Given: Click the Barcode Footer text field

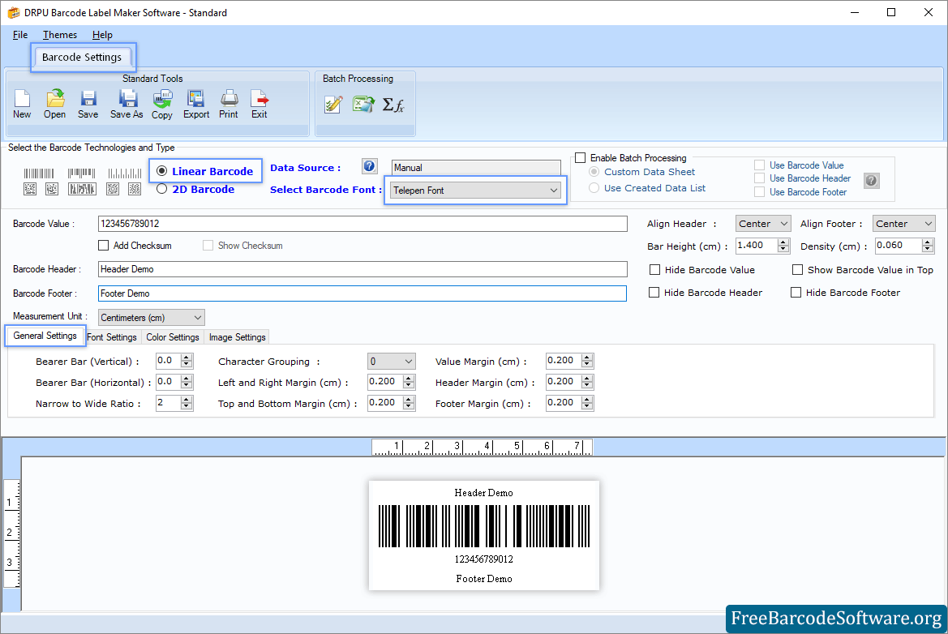Looking at the screenshot, I should [362, 293].
